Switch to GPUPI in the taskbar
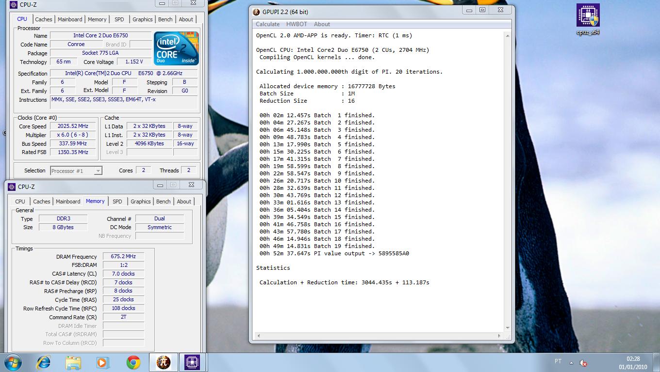 (164, 362)
